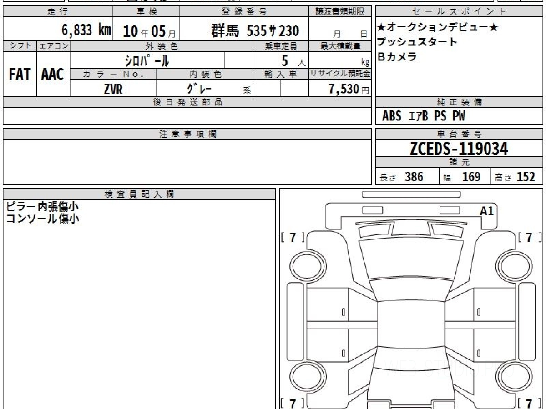Click the A1 damage mark on car diagram
This screenshot has height=409, width=546.
[x=486, y=211]
